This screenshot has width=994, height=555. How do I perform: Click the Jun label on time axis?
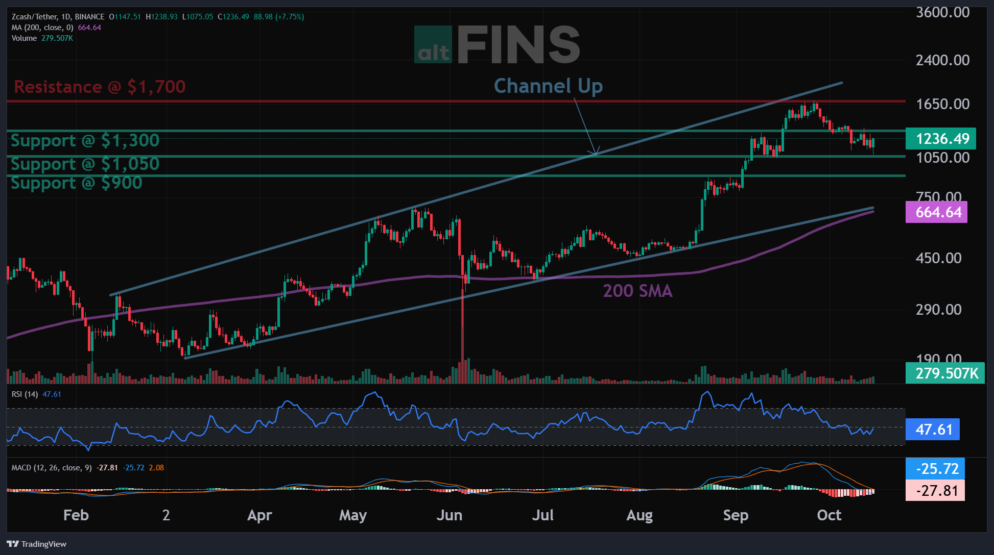pos(449,515)
